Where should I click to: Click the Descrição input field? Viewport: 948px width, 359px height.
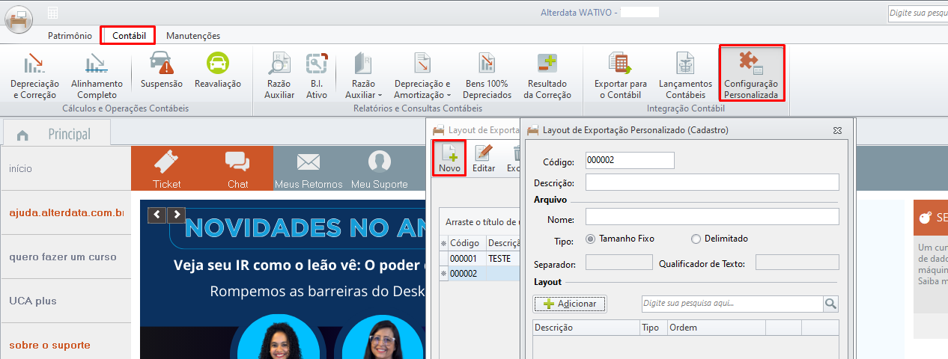click(x=712, y=182)
